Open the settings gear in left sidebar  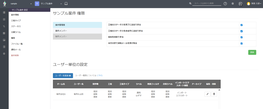tap(4, 53)
